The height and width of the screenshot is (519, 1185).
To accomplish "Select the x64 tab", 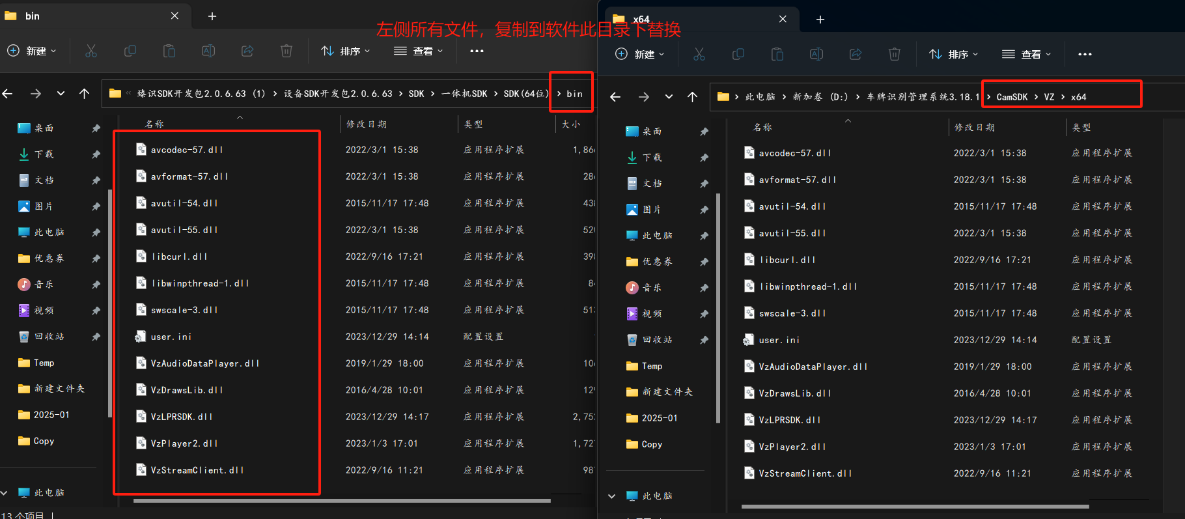I will click(x=703, y=20).
